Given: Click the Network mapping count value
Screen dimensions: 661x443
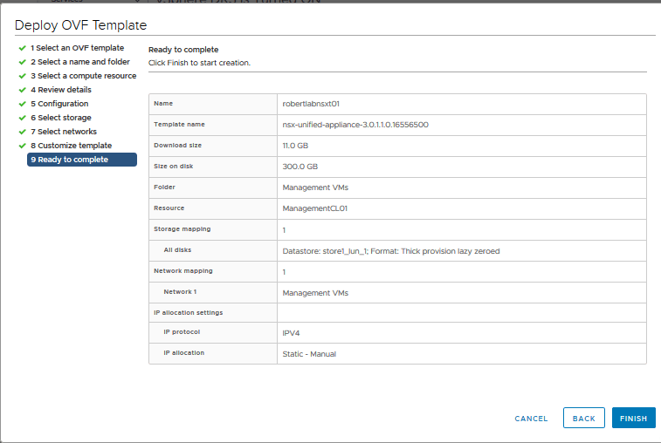Looking at the screenshot, I should [284, 272].
